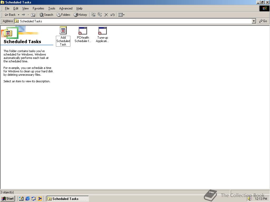Viewport: 270px width, 202px height.
Task: Open the Views dropdown button
Action: pyautogui.click(x=121, y=15)
